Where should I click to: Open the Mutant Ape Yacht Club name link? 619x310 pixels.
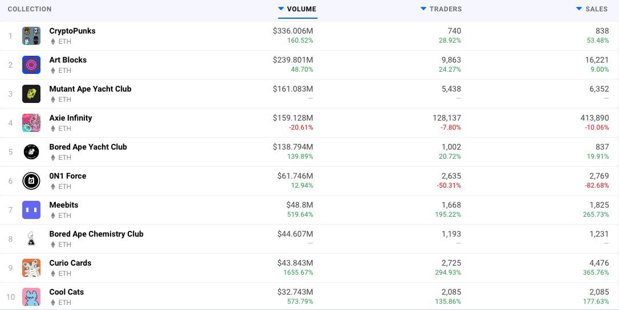tap(91, 89)
